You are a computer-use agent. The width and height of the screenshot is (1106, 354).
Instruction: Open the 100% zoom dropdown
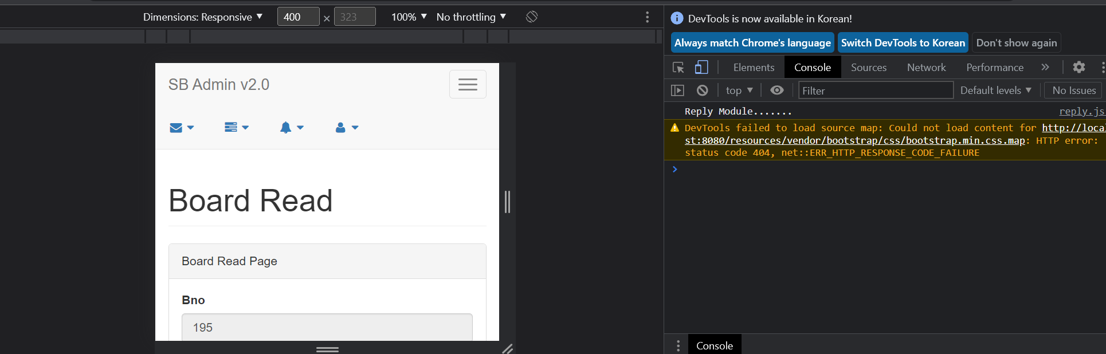tap(409, 17)
